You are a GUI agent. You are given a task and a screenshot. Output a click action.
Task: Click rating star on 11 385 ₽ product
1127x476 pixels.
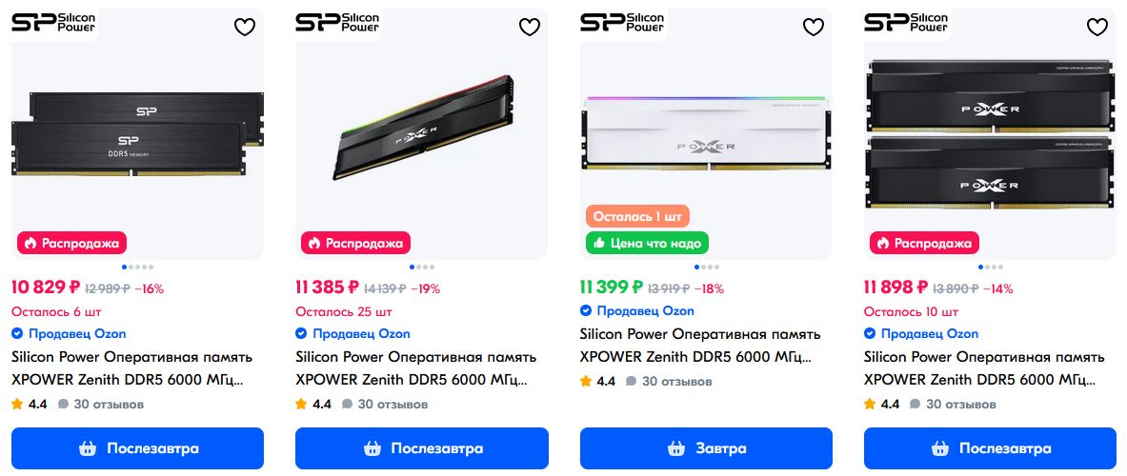(302, 404)
